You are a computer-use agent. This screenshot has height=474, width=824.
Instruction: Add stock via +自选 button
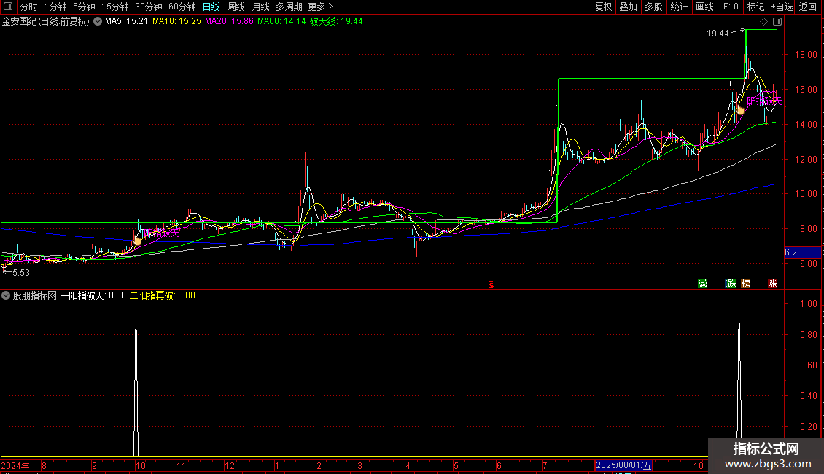(782, 7)
